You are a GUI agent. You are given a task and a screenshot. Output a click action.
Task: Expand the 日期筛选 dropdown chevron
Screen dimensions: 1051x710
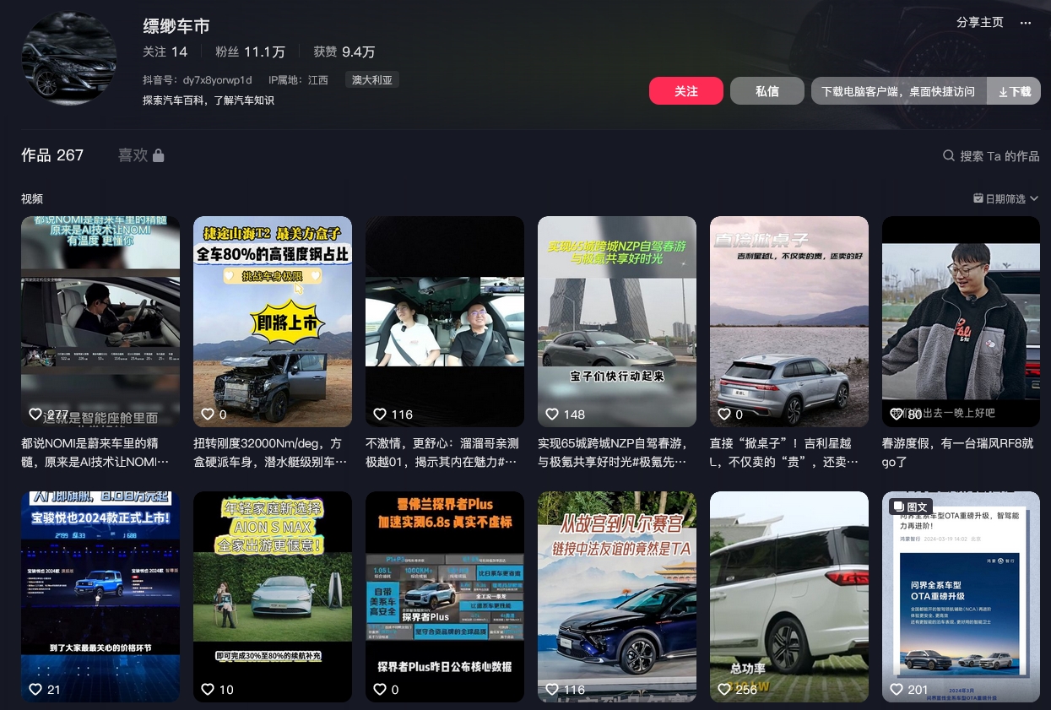[1034, 198]
